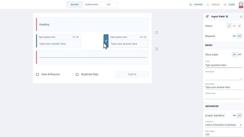Turn Required ON
Screen dimensions: 244x137
click(x=234, y=36)
